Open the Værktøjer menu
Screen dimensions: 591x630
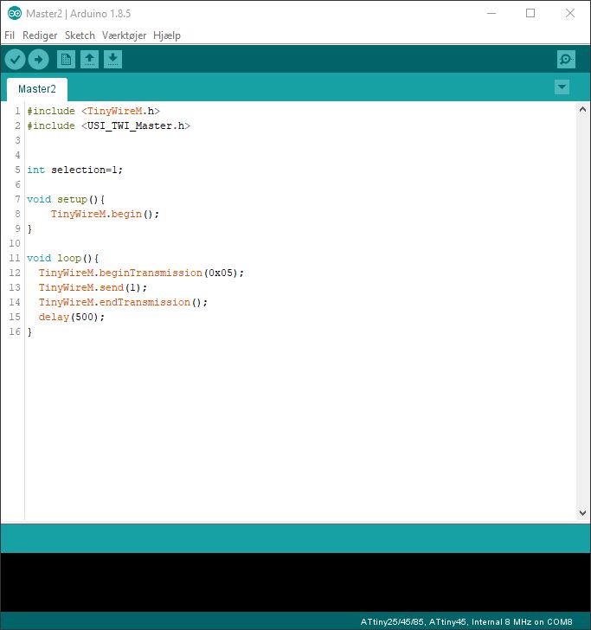[x=124, y=35]
